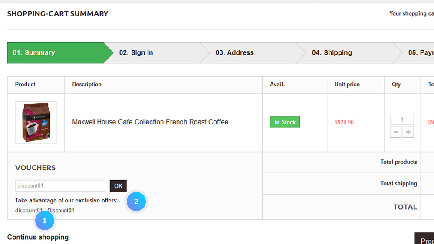
Task: Click the $928.96 unit price
Action: pyautogui.click(x=344, y=122)
